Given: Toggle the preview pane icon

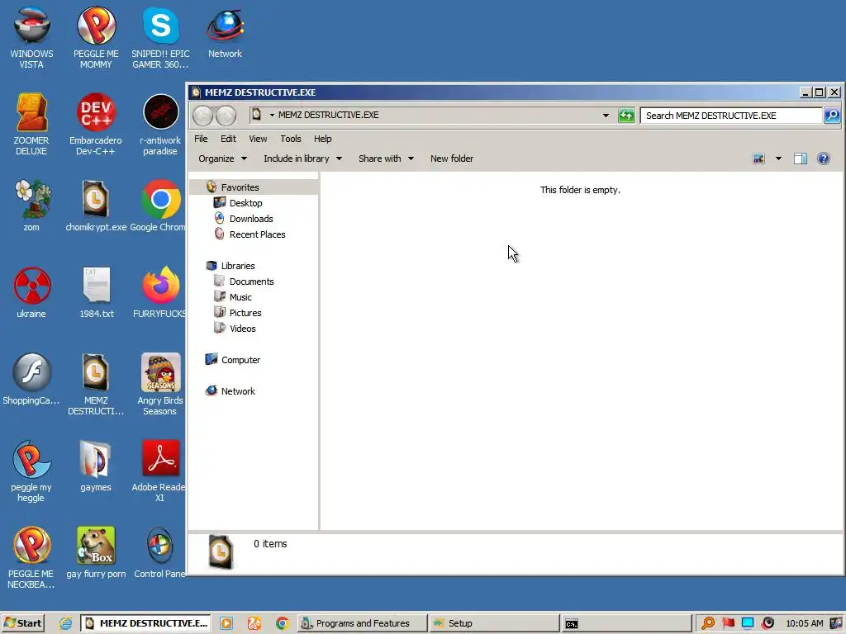Looking at the screenshot, I should pyautogui.click(x=800, y=158).
